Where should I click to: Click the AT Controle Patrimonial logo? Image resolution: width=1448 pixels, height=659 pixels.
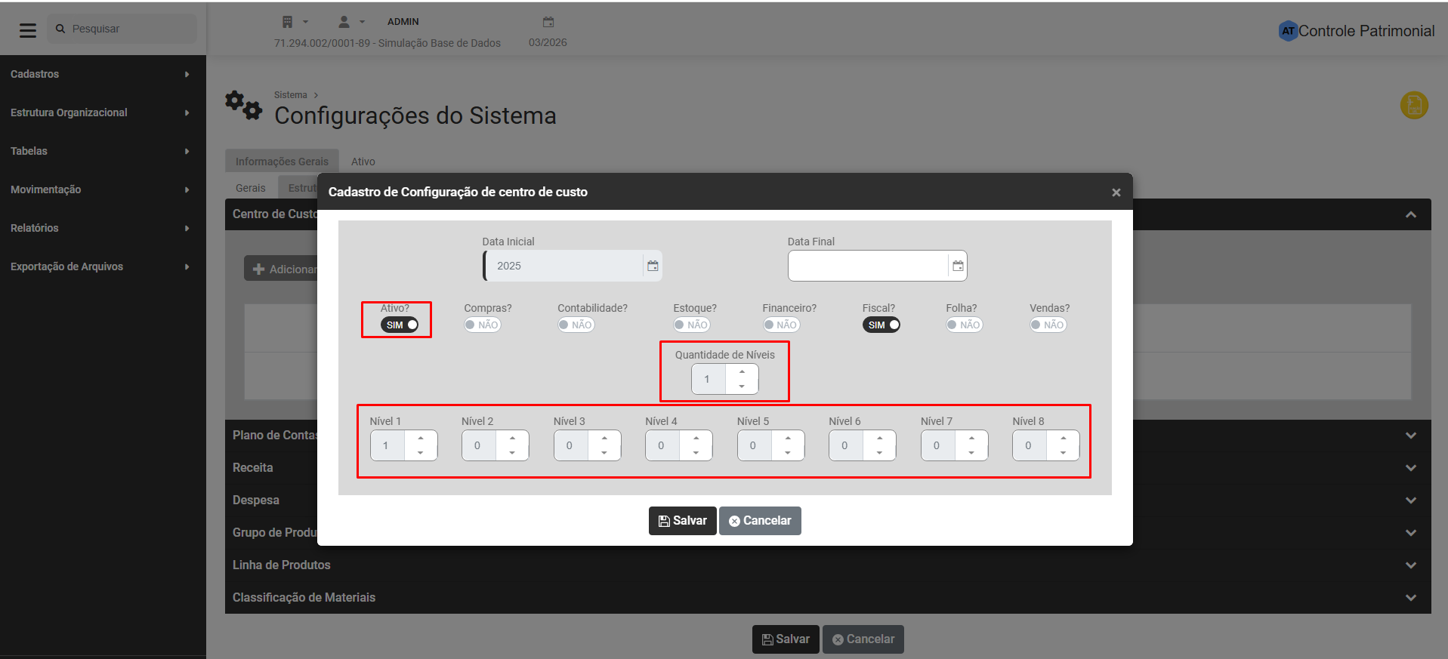pyautogui.click(x=1357, y=31)
